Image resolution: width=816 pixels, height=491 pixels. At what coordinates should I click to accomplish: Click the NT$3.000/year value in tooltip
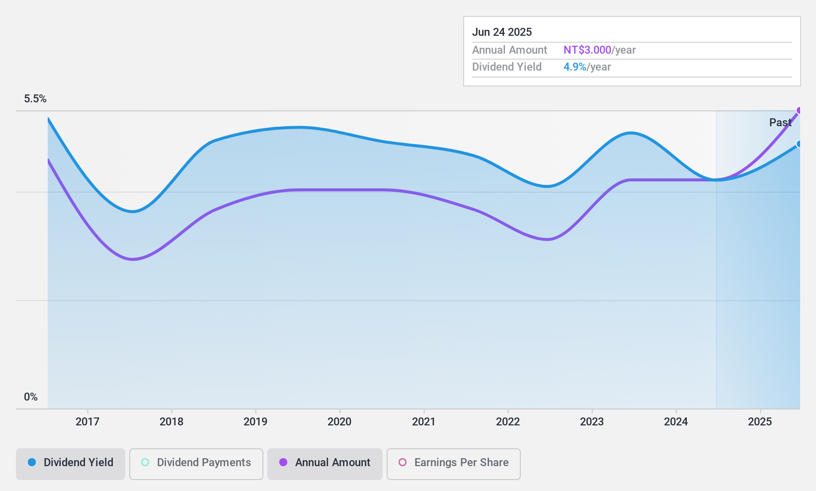pyautogui.click(x=600, y=50)
